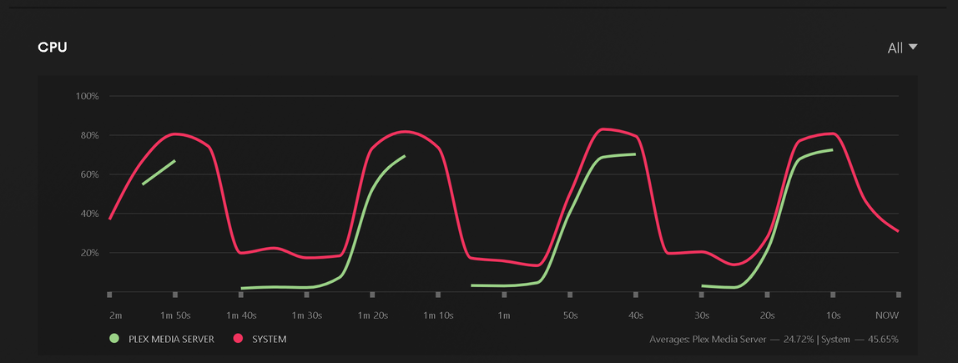
Task: Click the Averages summary text
Action: (x=774, y=339)
